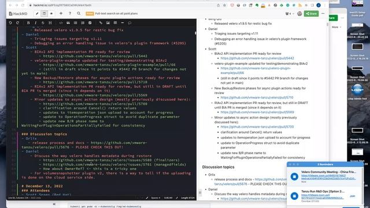The height and width of the screenshot is (208, 370).
Task: Insert comment icon in editor toolbar
Action: tap(129, 23)
